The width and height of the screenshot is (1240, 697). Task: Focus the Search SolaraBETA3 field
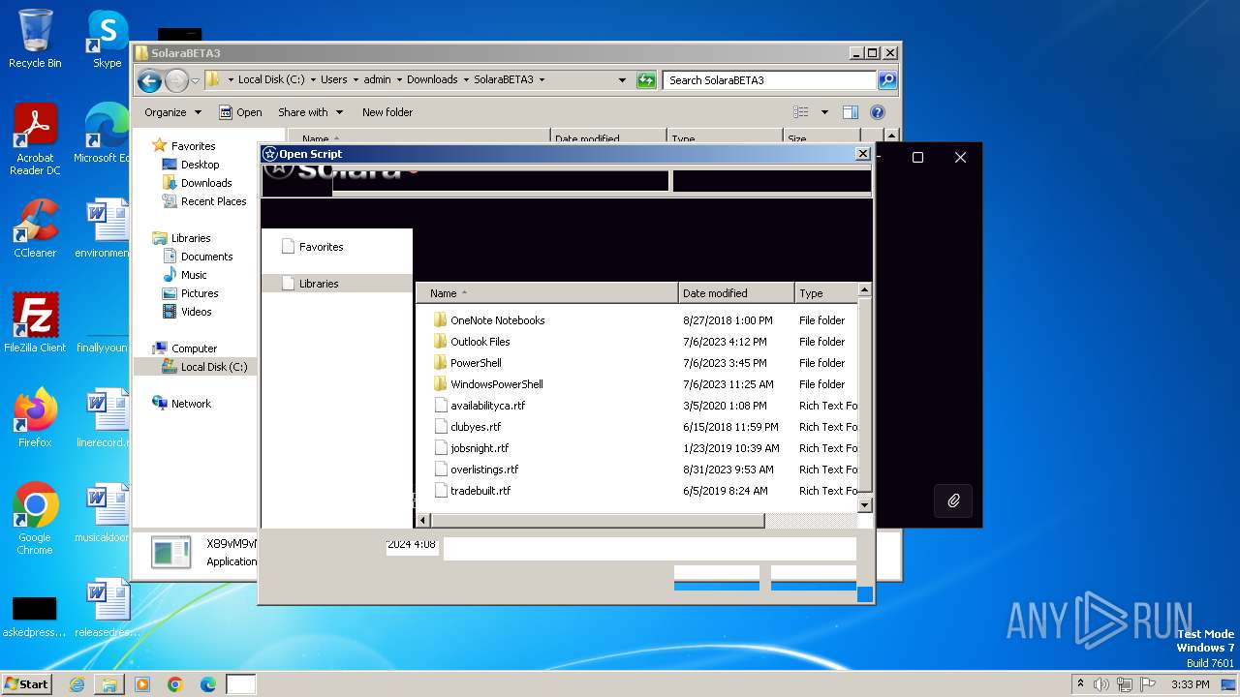(x=770, y=80)
